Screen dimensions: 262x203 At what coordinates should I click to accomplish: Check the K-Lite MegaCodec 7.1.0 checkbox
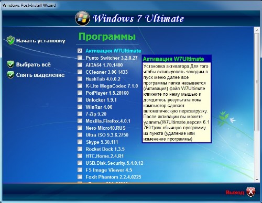coord(80,86)
